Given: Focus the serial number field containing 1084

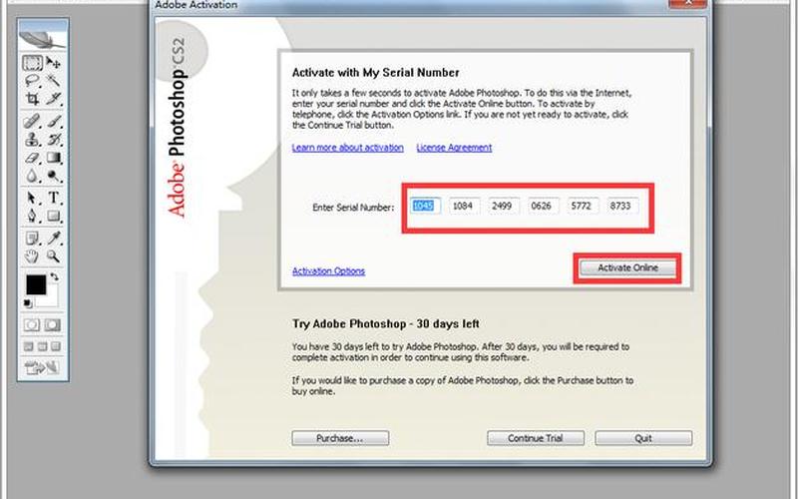Looking at the screenshot, I should click(x=464, y=206).
